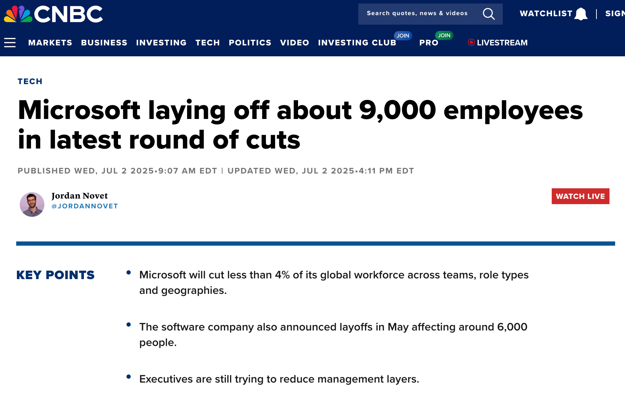Open the Business section
The image size is (625, 397).
[x=104, y=43]
